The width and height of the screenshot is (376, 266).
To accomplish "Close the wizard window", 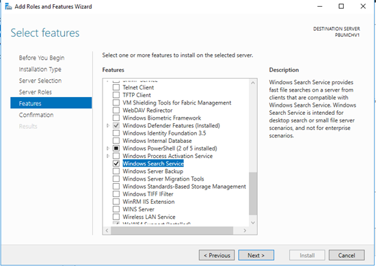I will (363, 6).
